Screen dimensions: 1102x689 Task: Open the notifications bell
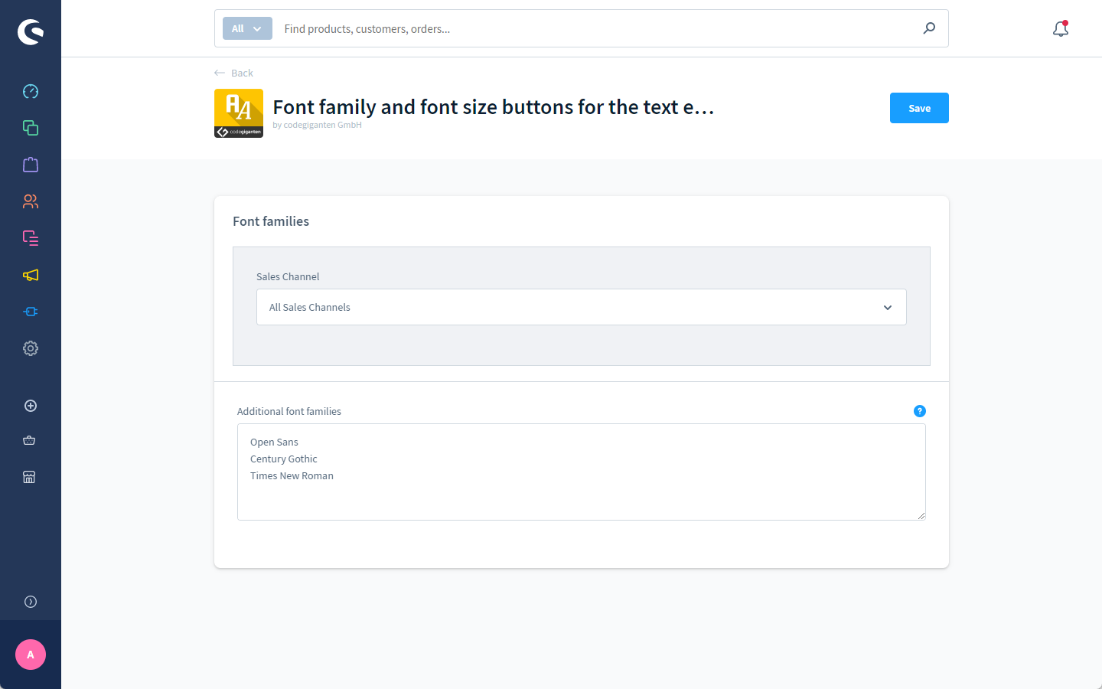pos(1061,29)
